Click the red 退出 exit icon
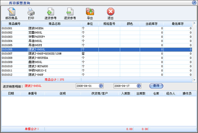This screenshot has height=133, width=198. (x=110, y=14)
